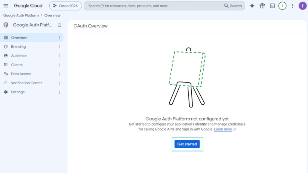Open Audience row's three-dot menu
This screenshot has height=173, width=308.
click(x=59, y=56)
